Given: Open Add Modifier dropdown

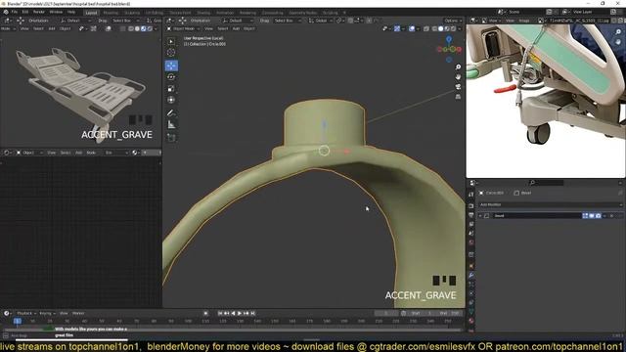Looking at the screenshot, I should (x=551, y=204).
